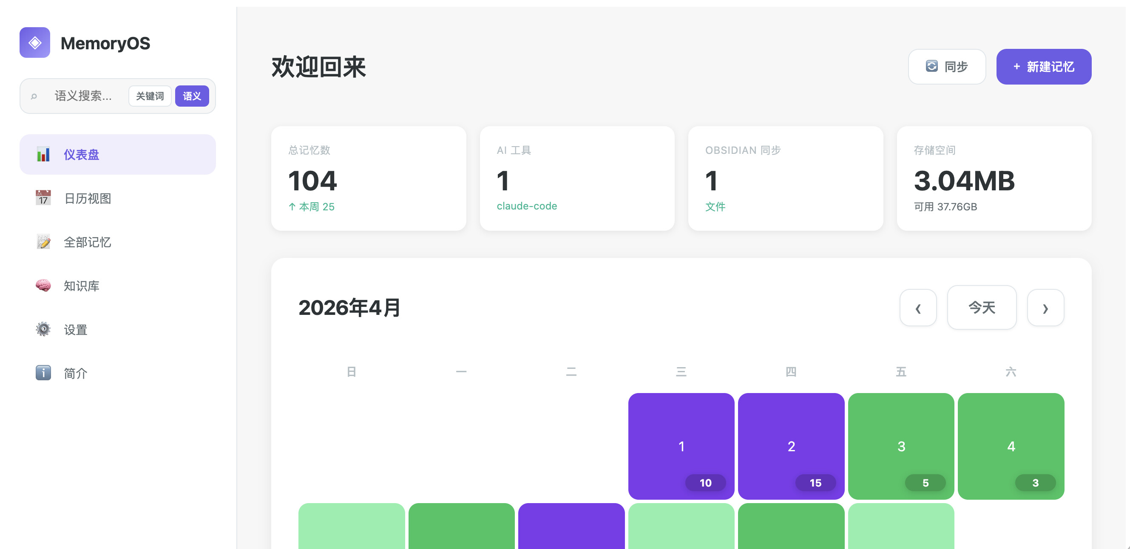Click the dashboard bar chart icon

pos(43,154)
